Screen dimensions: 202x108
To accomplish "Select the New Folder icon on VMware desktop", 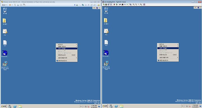I will pos(5,22).
